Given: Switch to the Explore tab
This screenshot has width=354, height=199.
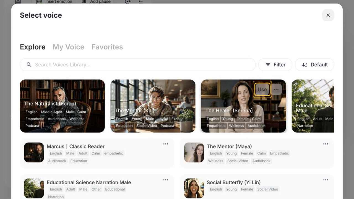Looking at the screenshot, I should tap(33, 47).
